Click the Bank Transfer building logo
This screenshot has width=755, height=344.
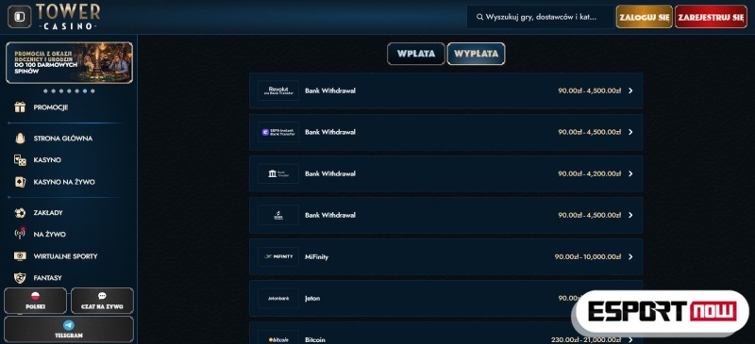pos(278,173)
